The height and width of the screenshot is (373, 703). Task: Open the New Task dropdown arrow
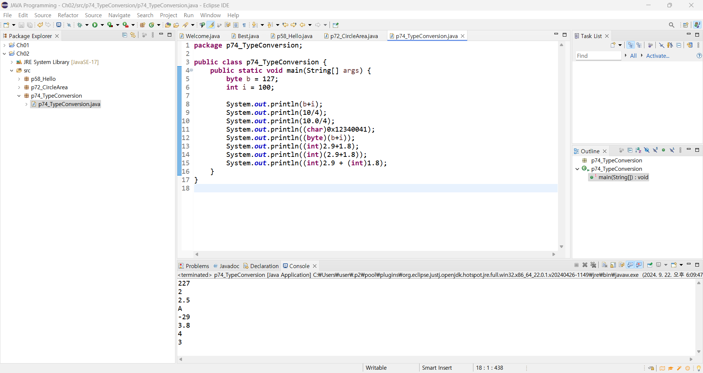[x=620, y=45]
